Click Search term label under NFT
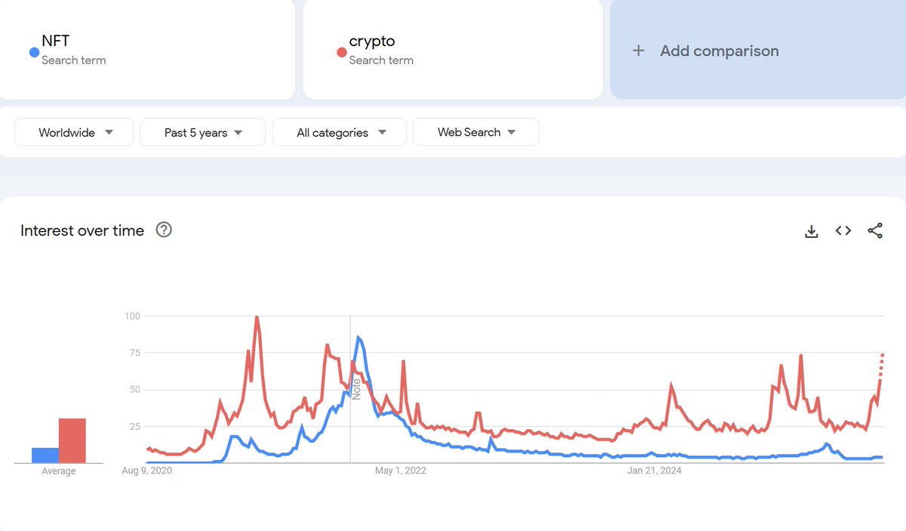 74,60
